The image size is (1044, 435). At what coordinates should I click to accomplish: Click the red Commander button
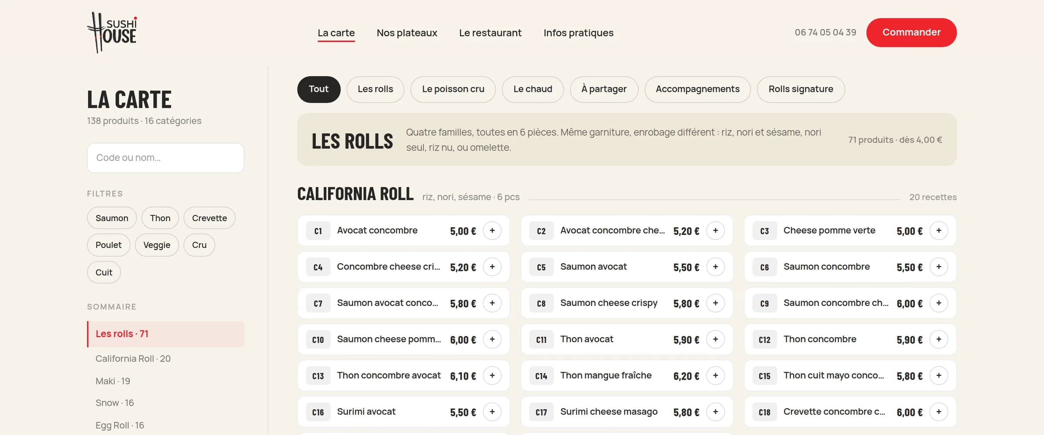911,33
